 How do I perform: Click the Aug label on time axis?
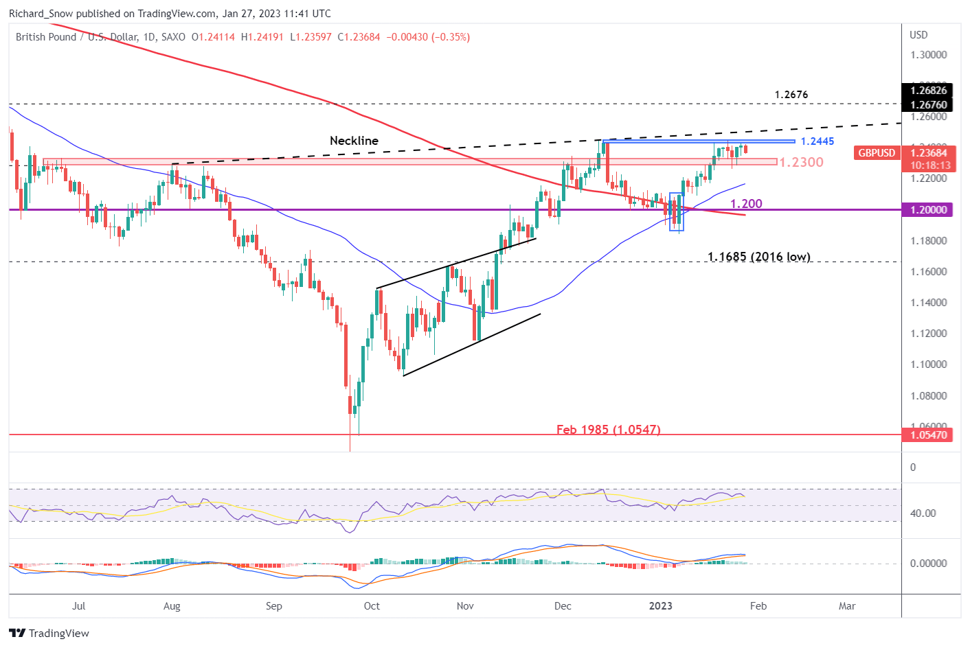172,606
